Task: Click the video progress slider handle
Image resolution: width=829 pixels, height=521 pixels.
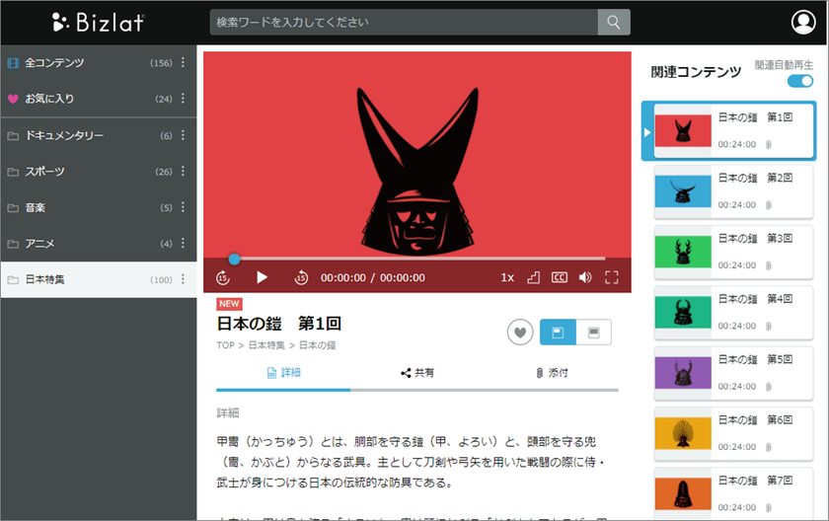Action: (234, 259)
